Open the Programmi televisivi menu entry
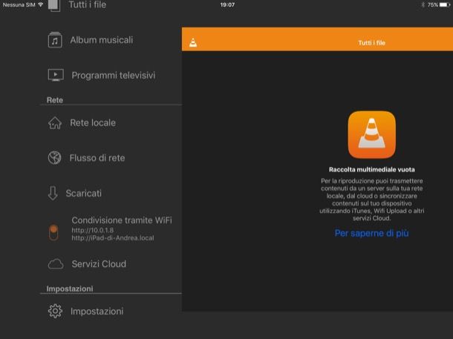The width and height of the screenshot is (453, 339). click(114, 76)
